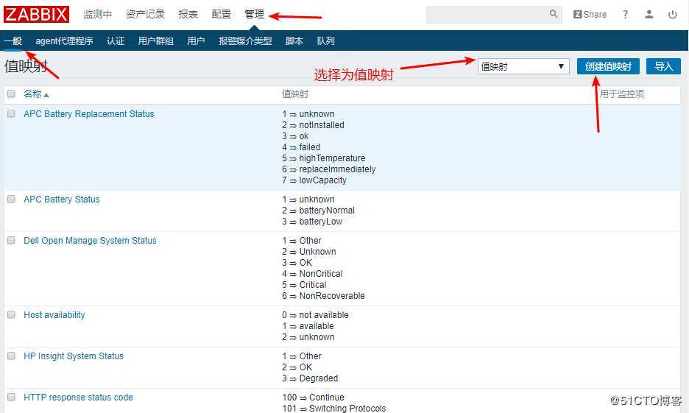Sort by 名称 column header
Viewport: 689px width, 413px height.
pyautogui.click(x=36, y=94)
